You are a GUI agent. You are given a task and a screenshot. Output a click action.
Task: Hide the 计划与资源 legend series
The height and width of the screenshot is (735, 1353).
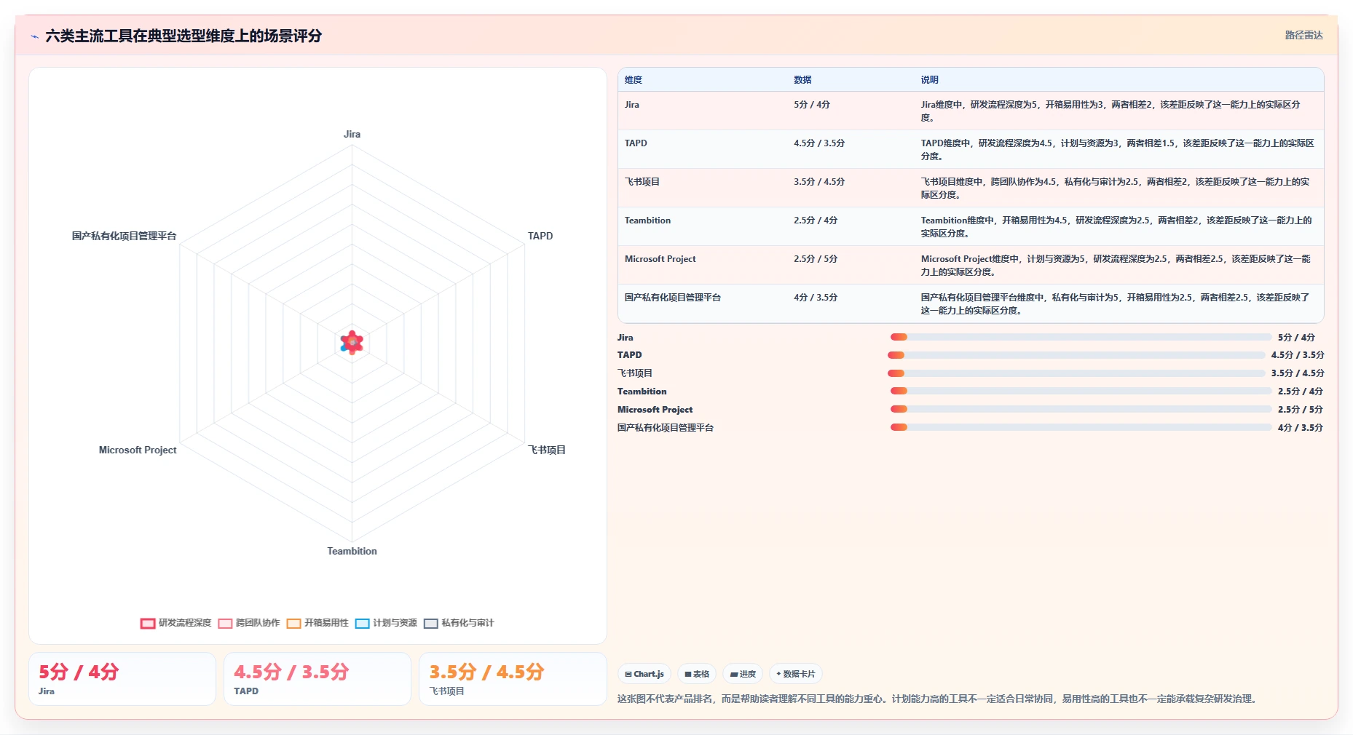386,623
